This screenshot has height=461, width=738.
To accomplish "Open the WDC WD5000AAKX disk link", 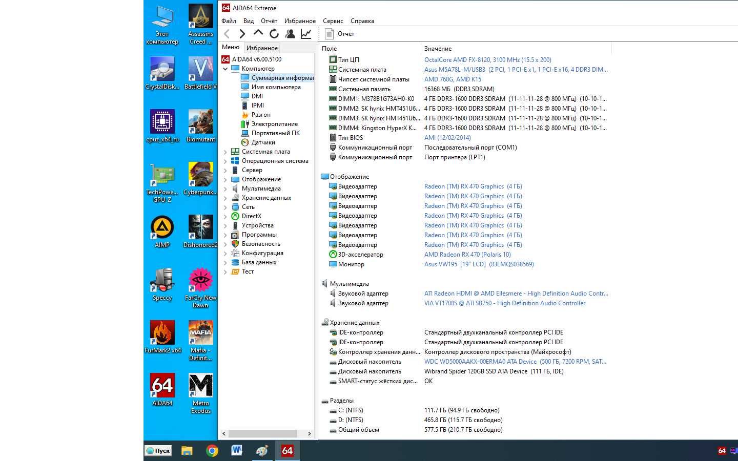I will (516, 362).
